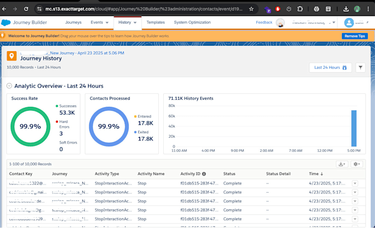The height and width of the screenshot is (228, 375).
Task: Collapse the Analytic Overview section
Action: [x=9, y=86]
